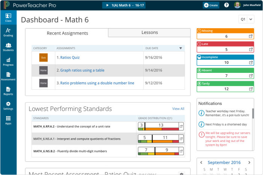Open the Students sidebar icon
The height and width of the screenshot is (175, 263).
pyautogui.click(x=8, y=47)
